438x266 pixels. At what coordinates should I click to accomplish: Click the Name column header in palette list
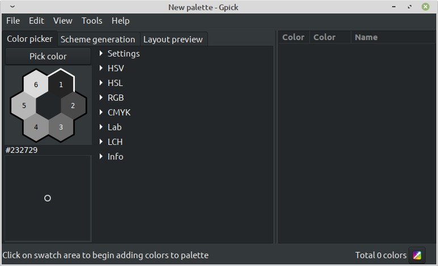point(393,37)
